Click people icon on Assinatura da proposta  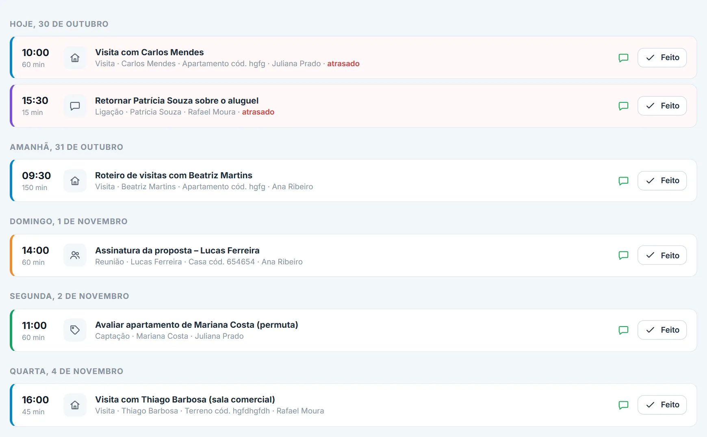tap(75, 255)
